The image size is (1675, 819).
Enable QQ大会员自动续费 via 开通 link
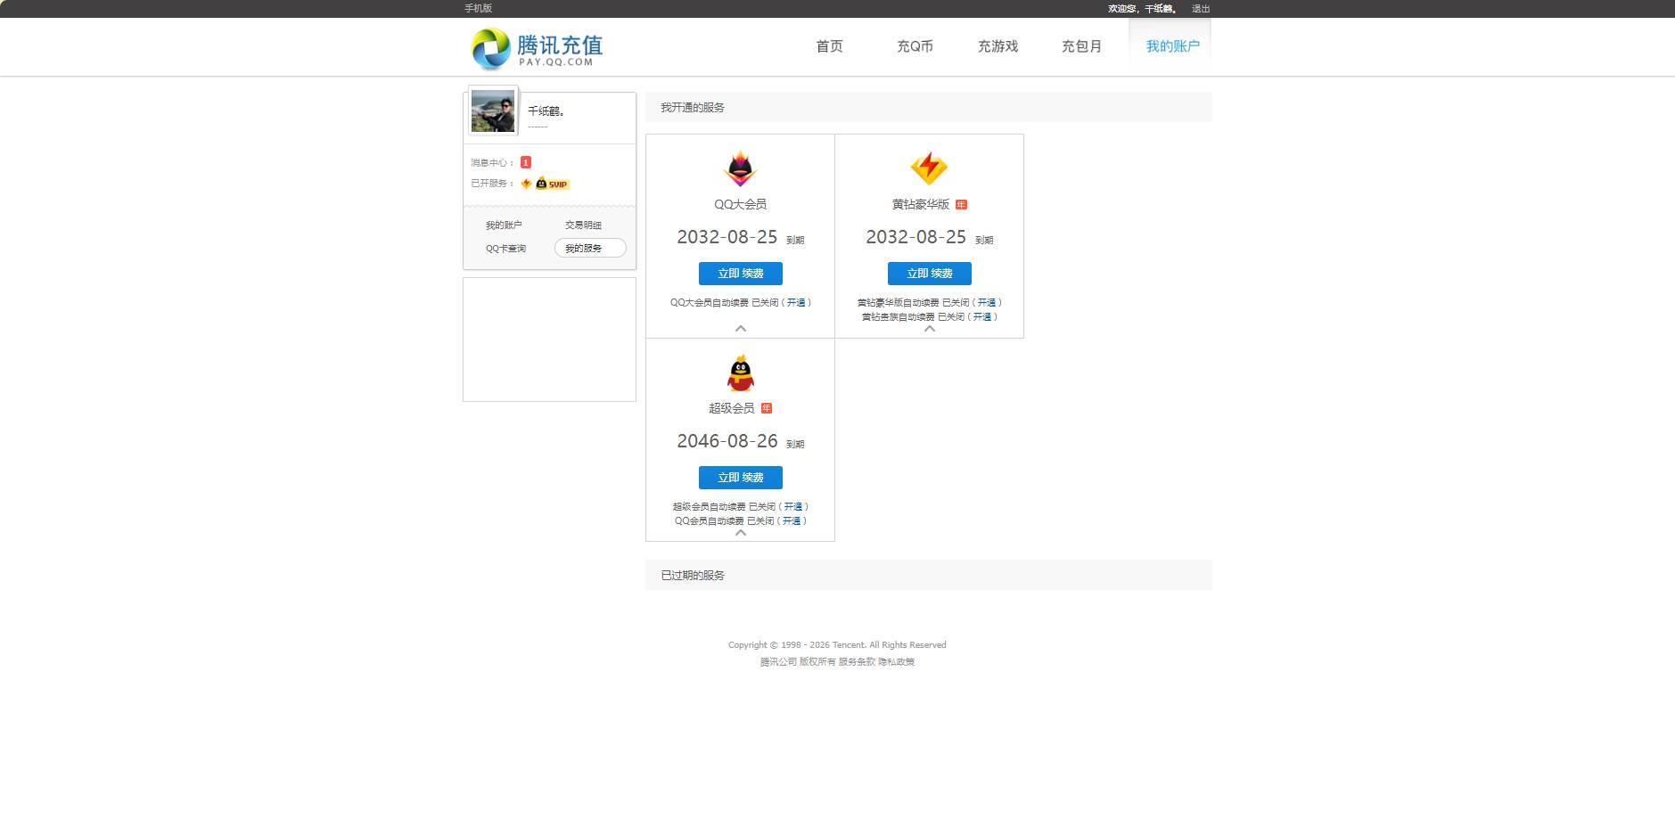click(x=798, y=302)
